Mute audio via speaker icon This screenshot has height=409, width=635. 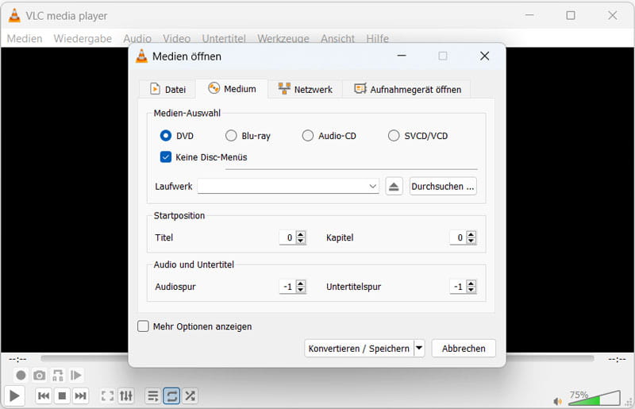coord(558,401)
